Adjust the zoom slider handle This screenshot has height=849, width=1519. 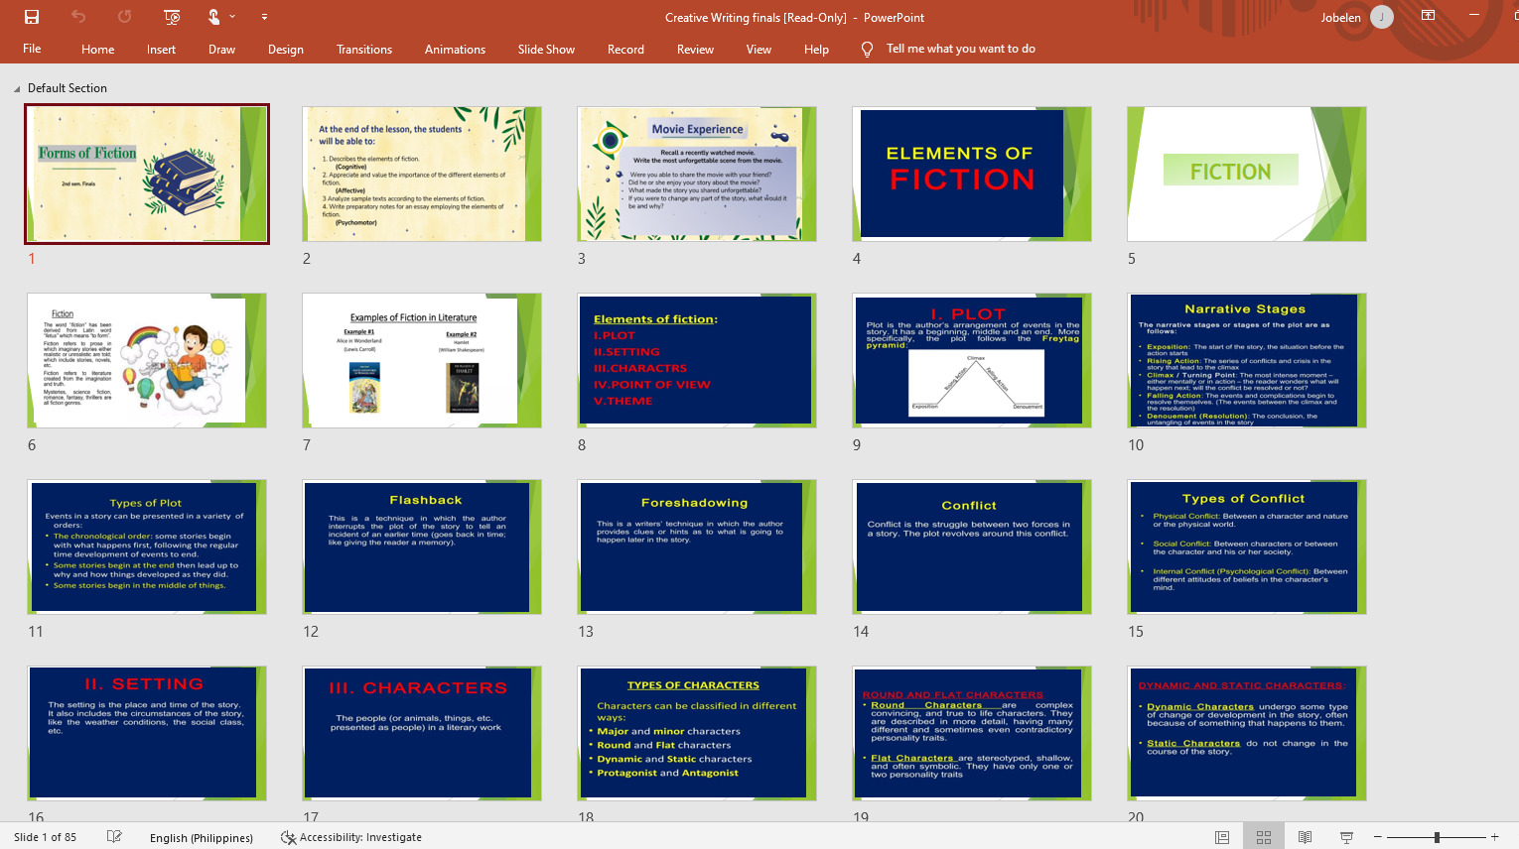(x=1437, y=837)
